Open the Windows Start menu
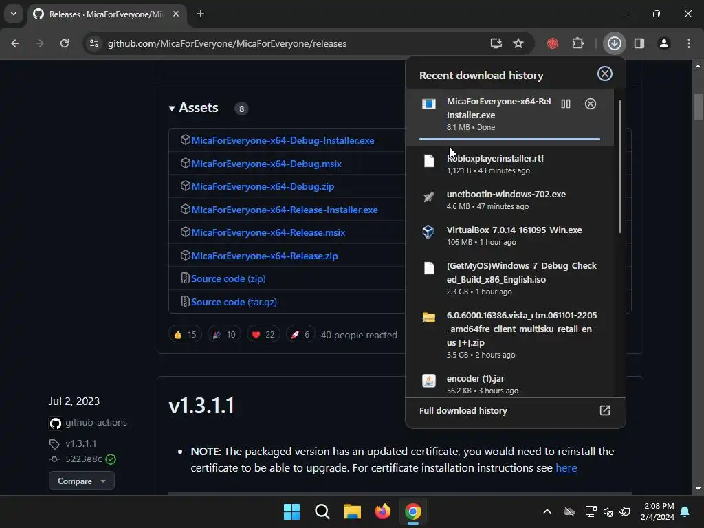The image size is (704, 528). click(x=291, y=511)
